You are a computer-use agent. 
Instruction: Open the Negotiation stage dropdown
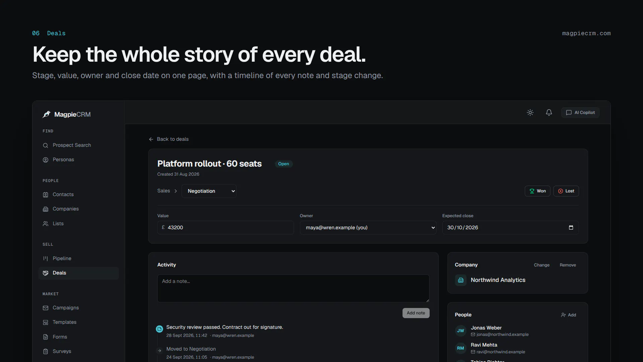(209, 191)
